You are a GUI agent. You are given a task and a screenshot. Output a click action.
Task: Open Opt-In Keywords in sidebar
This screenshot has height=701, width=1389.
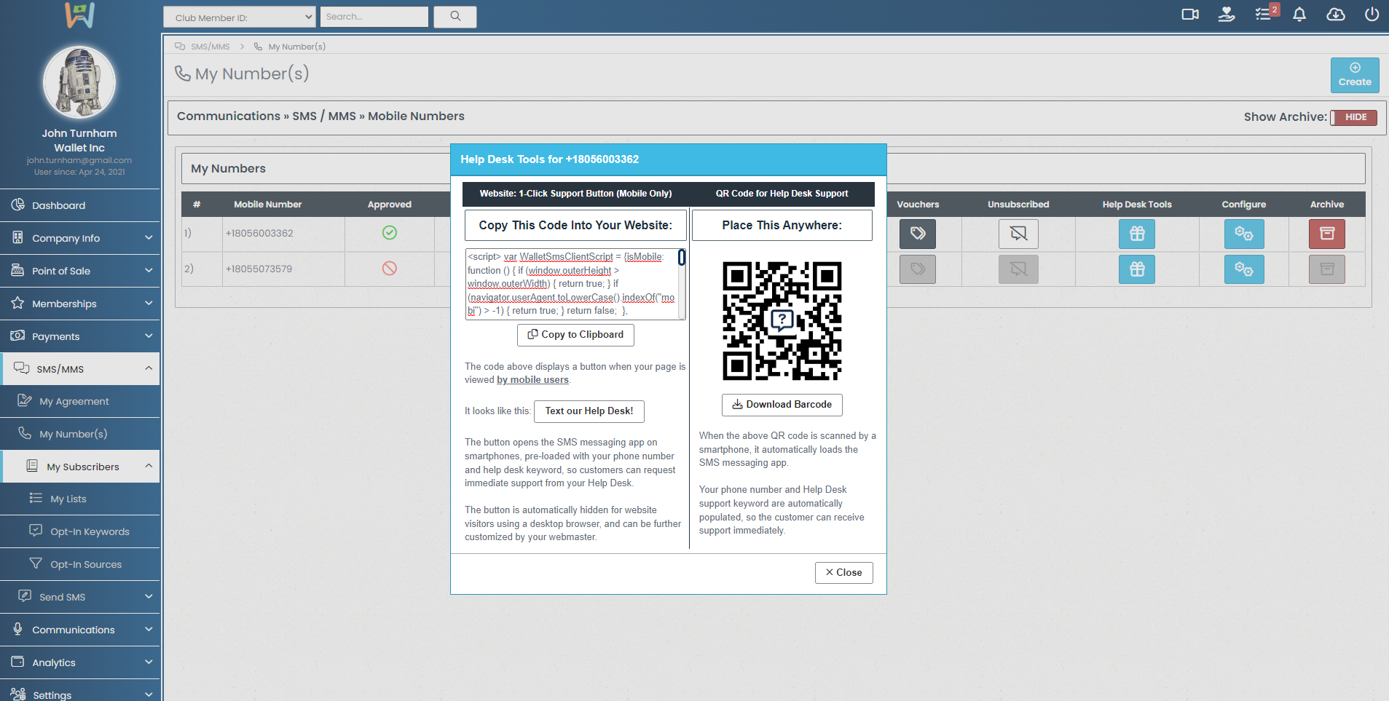pyautogui.click(x=79, y=531)
